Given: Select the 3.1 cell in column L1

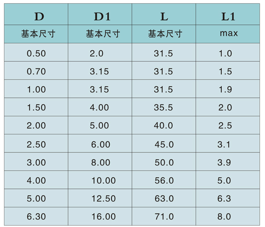Looking at the screenshot, I should [224, 144].
